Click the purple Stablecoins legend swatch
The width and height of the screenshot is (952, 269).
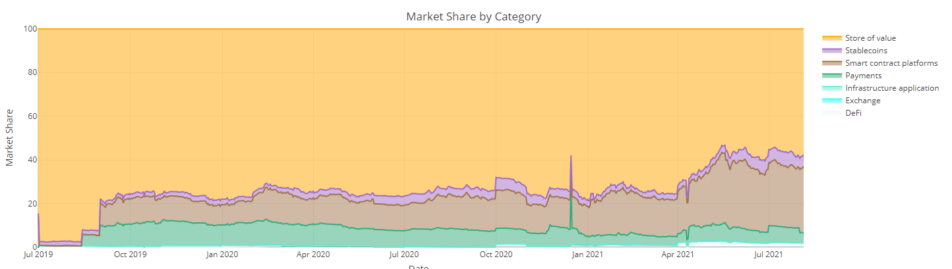pyautogui.click(x=832, y=51)
